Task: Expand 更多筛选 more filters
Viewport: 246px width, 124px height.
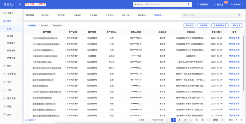Action: 159,15
